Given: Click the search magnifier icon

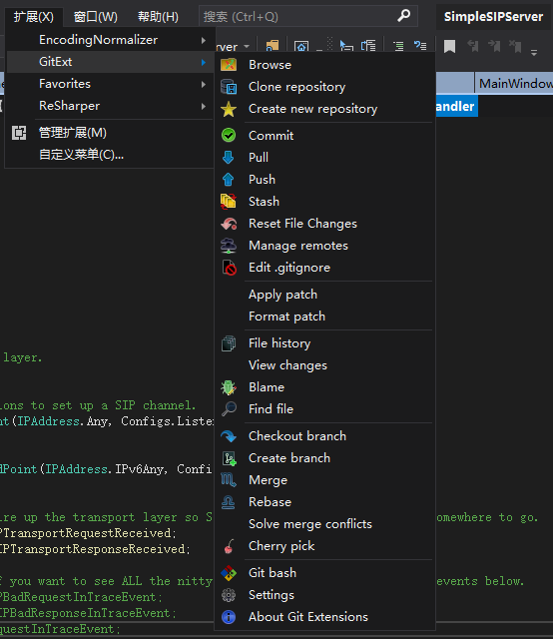Looking at the screenshot, I should click(404, 16).
